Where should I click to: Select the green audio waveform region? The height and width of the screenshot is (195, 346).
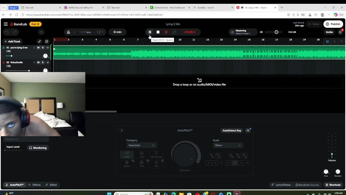pyautogui.click(x=199, y=53)
